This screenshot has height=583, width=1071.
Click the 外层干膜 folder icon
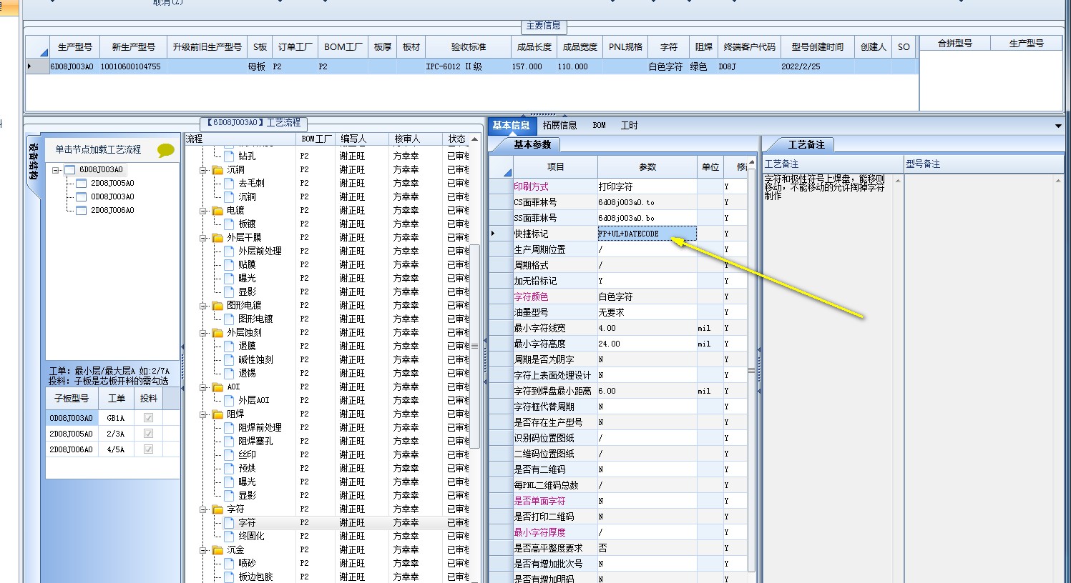(218, 238)
